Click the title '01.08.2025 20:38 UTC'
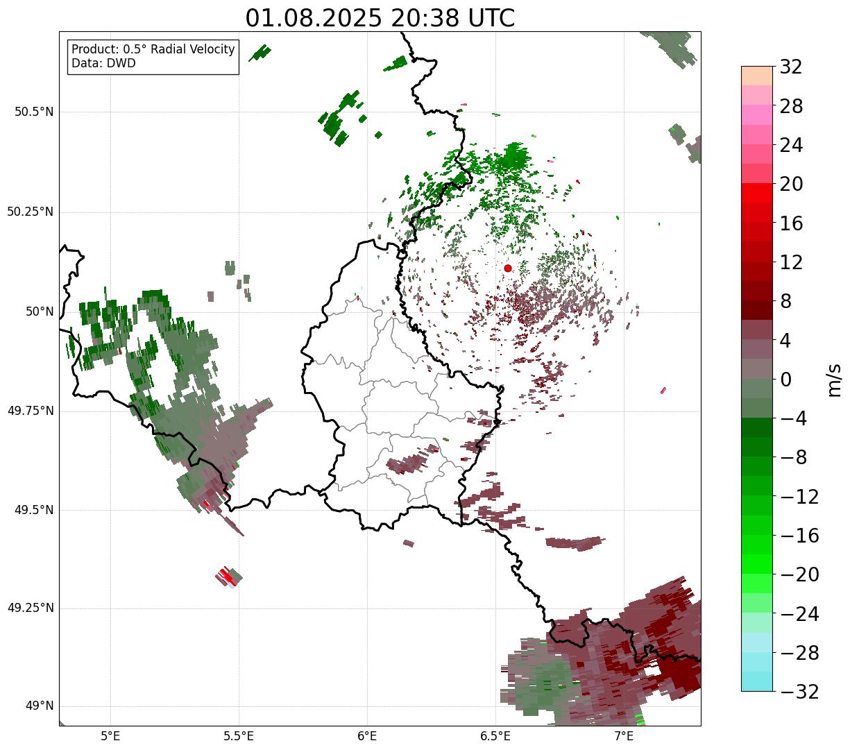The image size is (850, 750). click(380, 18)
